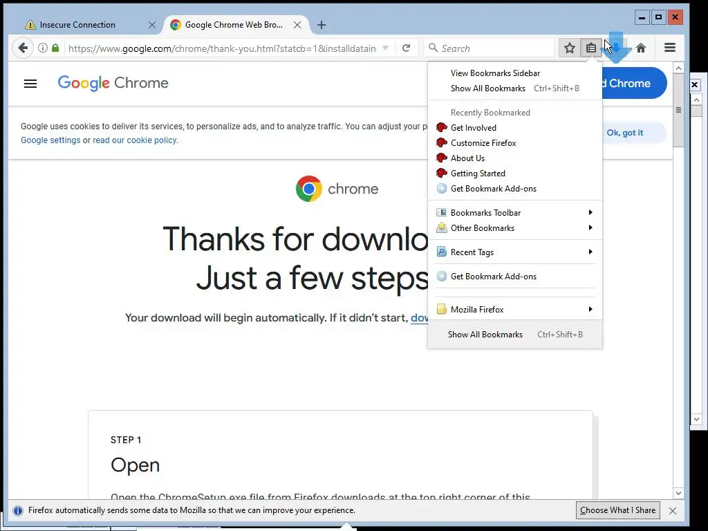
Task: Select View Bookmarks Sidebar
Action: click(514, 73)
